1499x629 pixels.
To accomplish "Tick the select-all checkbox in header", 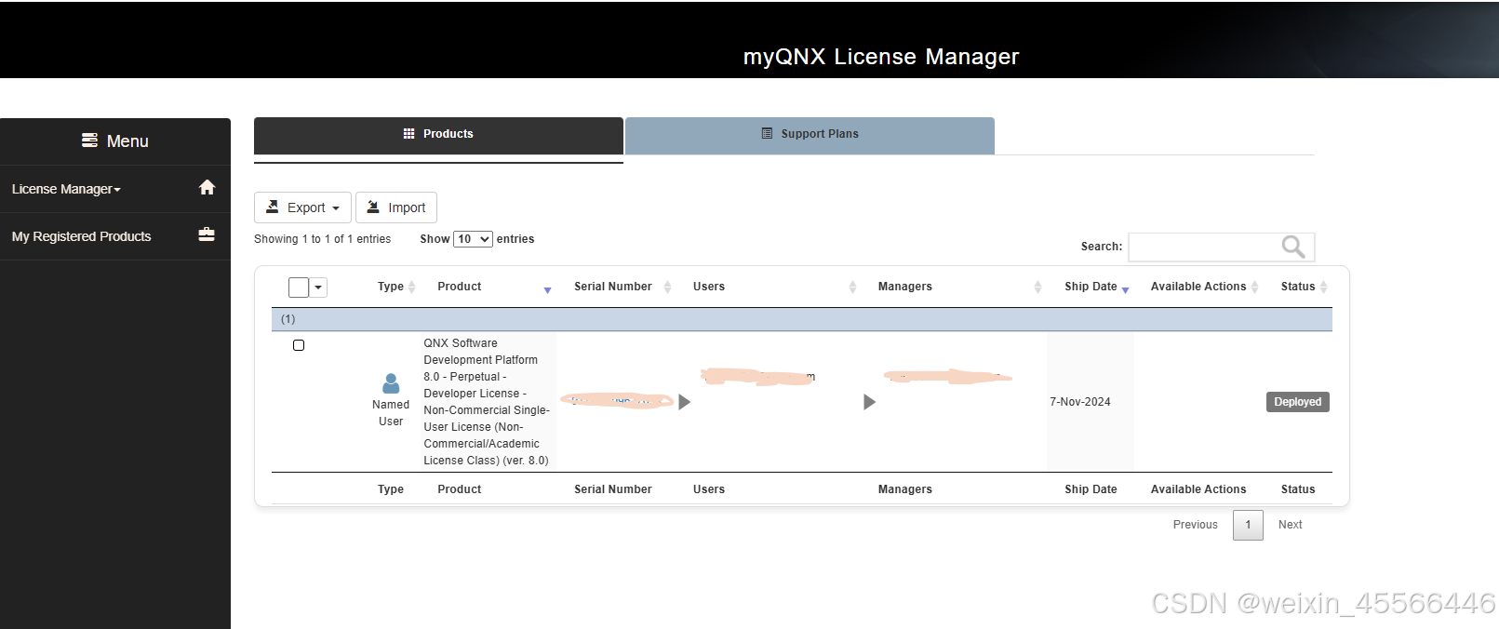I will point(299,288).
